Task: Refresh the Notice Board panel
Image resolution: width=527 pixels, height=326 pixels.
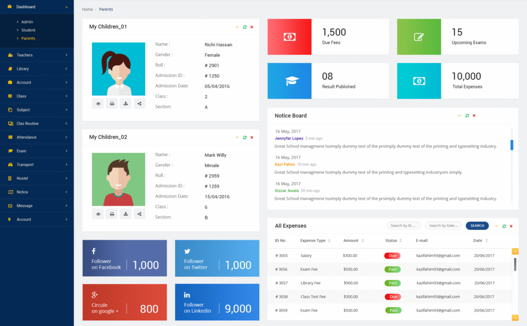Action: (x=467, y=116)
